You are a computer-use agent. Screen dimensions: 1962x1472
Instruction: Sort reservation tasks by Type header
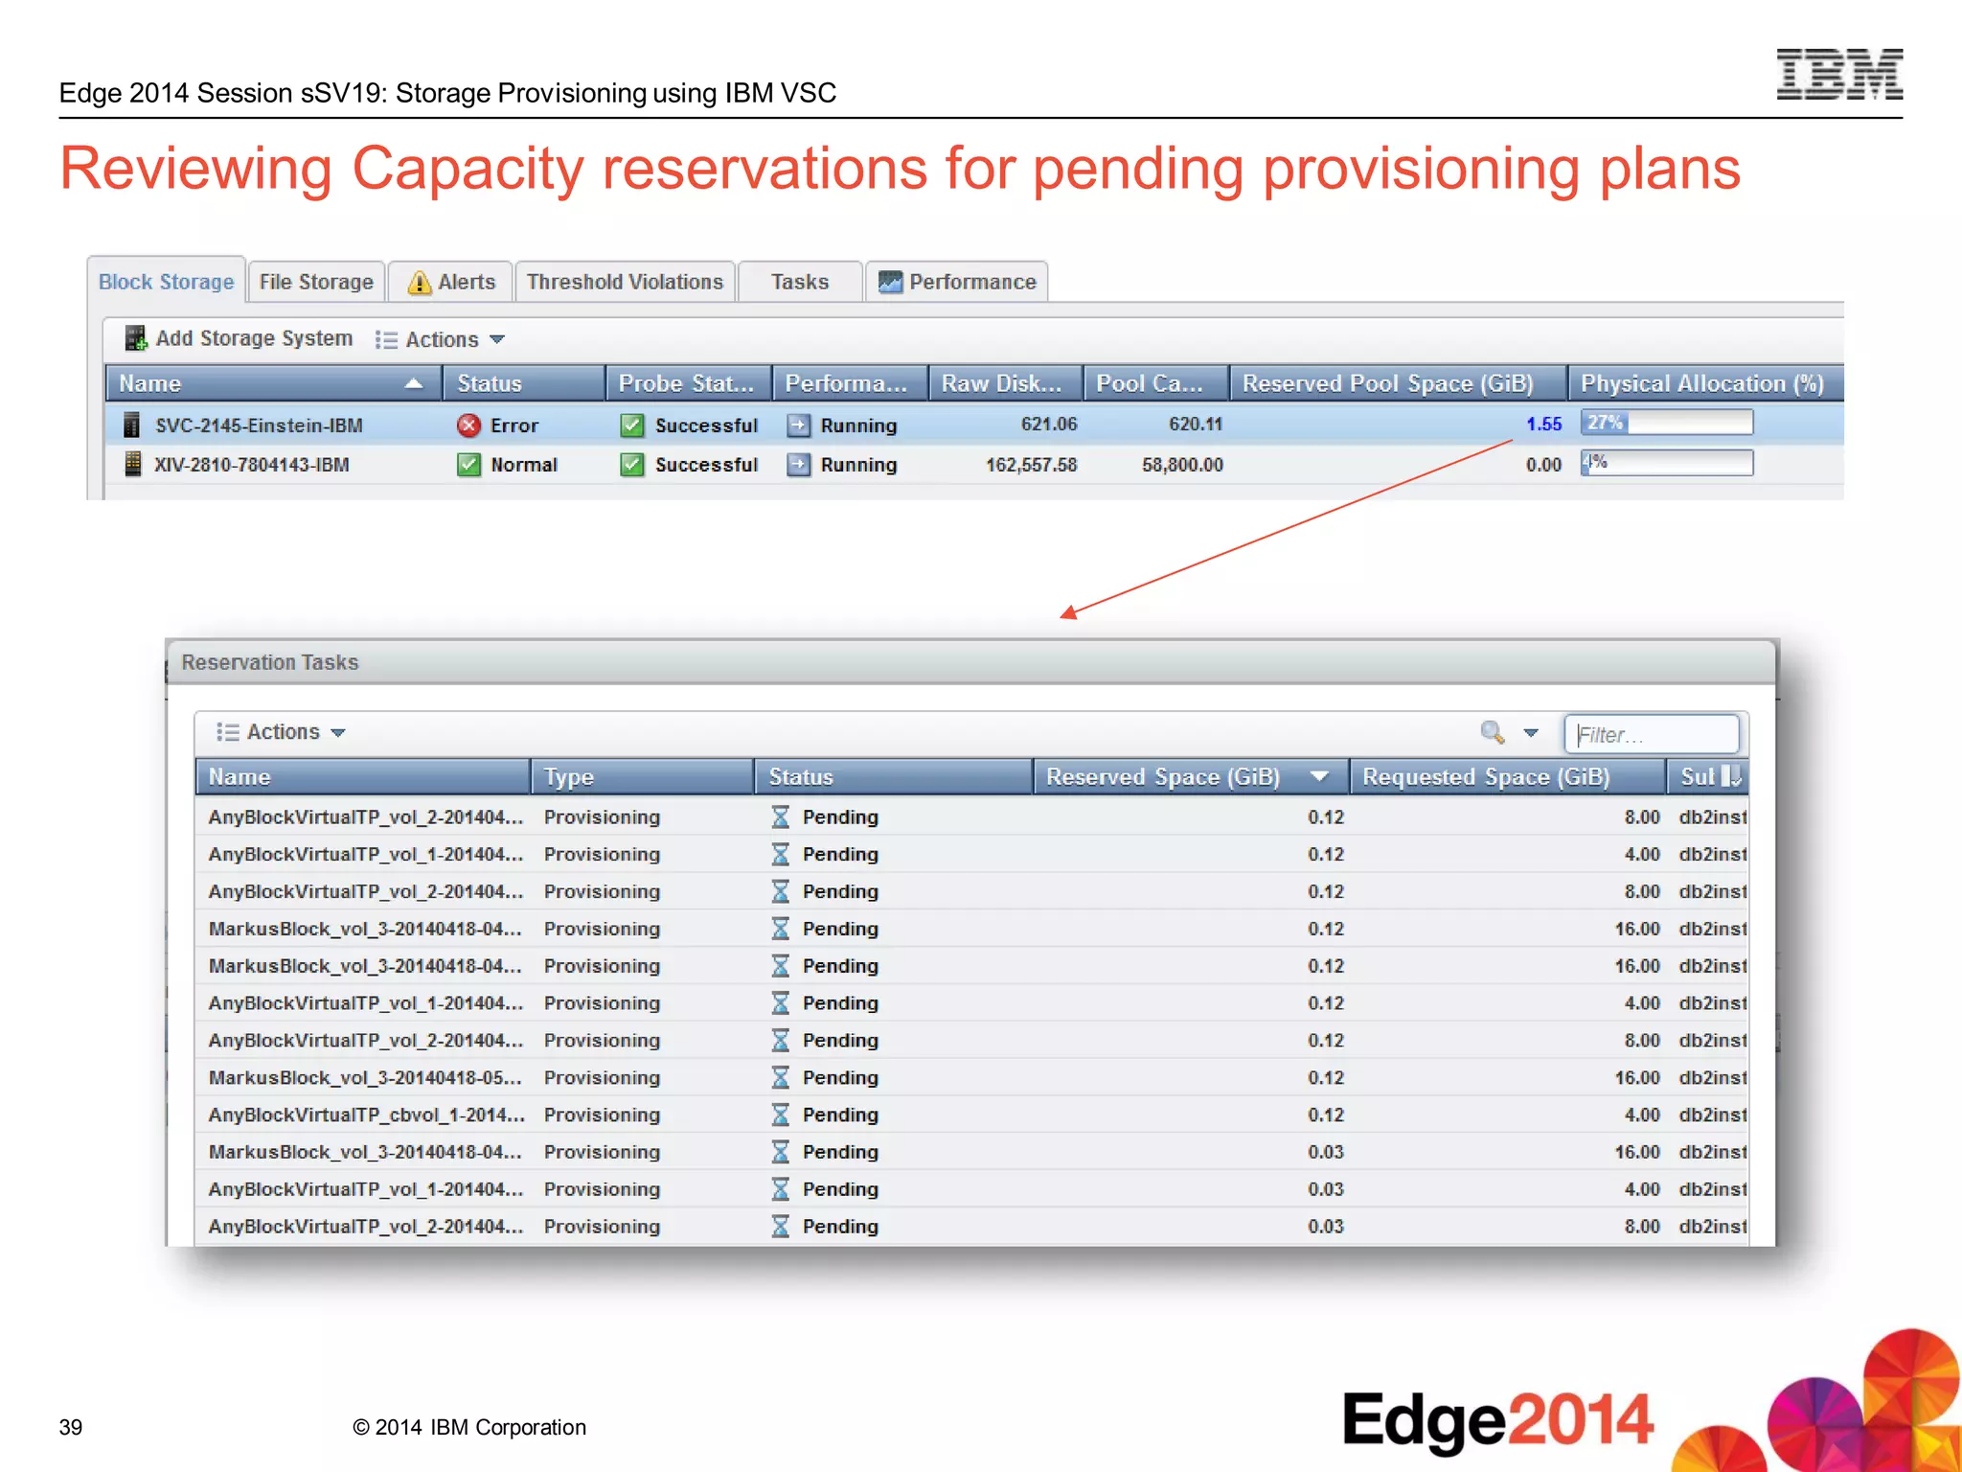click(x=643, y=776)
